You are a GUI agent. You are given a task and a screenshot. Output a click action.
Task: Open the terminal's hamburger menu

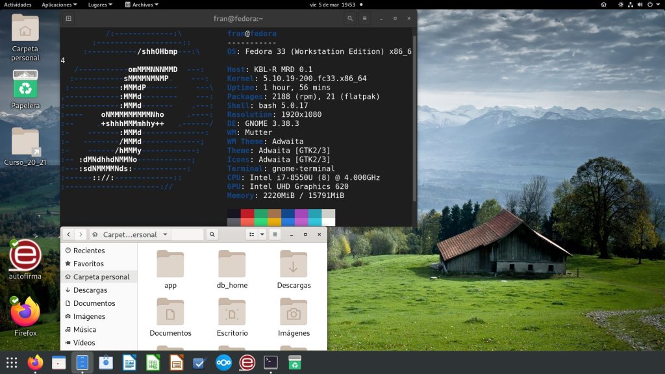tap(365, 19)
